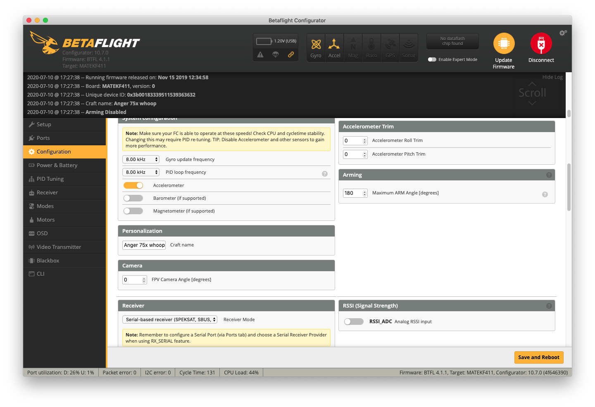Click log line 'Arming Disabled'
The width and height of the screenshot is (595, 407).
point(77,112)
